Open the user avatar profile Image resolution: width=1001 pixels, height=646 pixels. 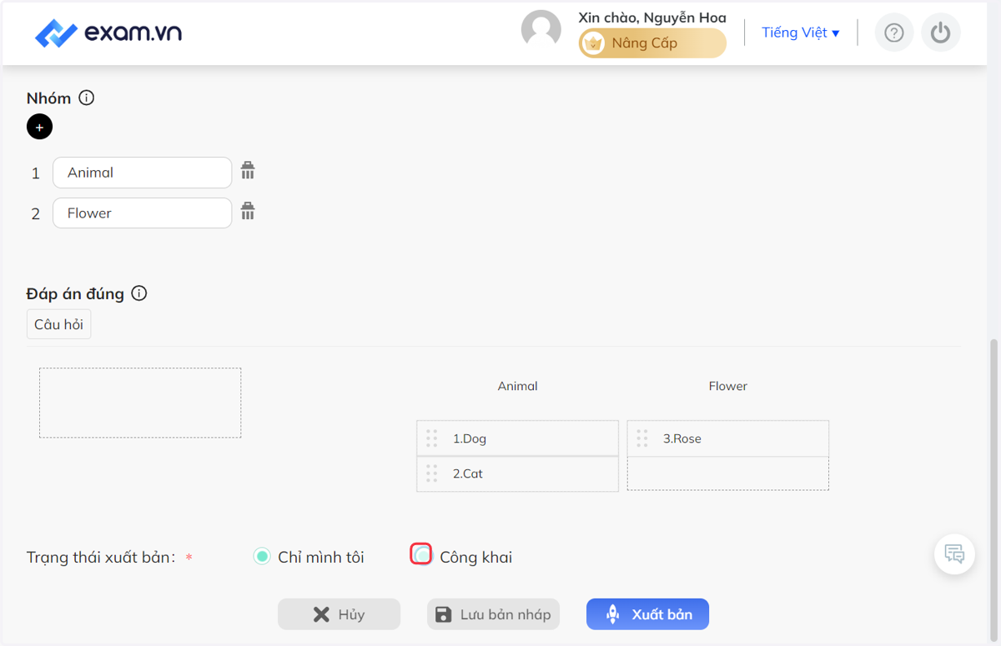pos(541,31)
